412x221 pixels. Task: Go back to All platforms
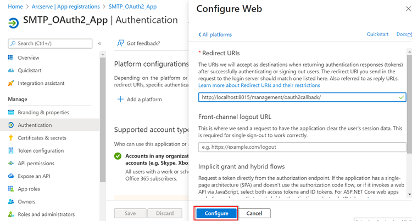[x=215, y=34]
